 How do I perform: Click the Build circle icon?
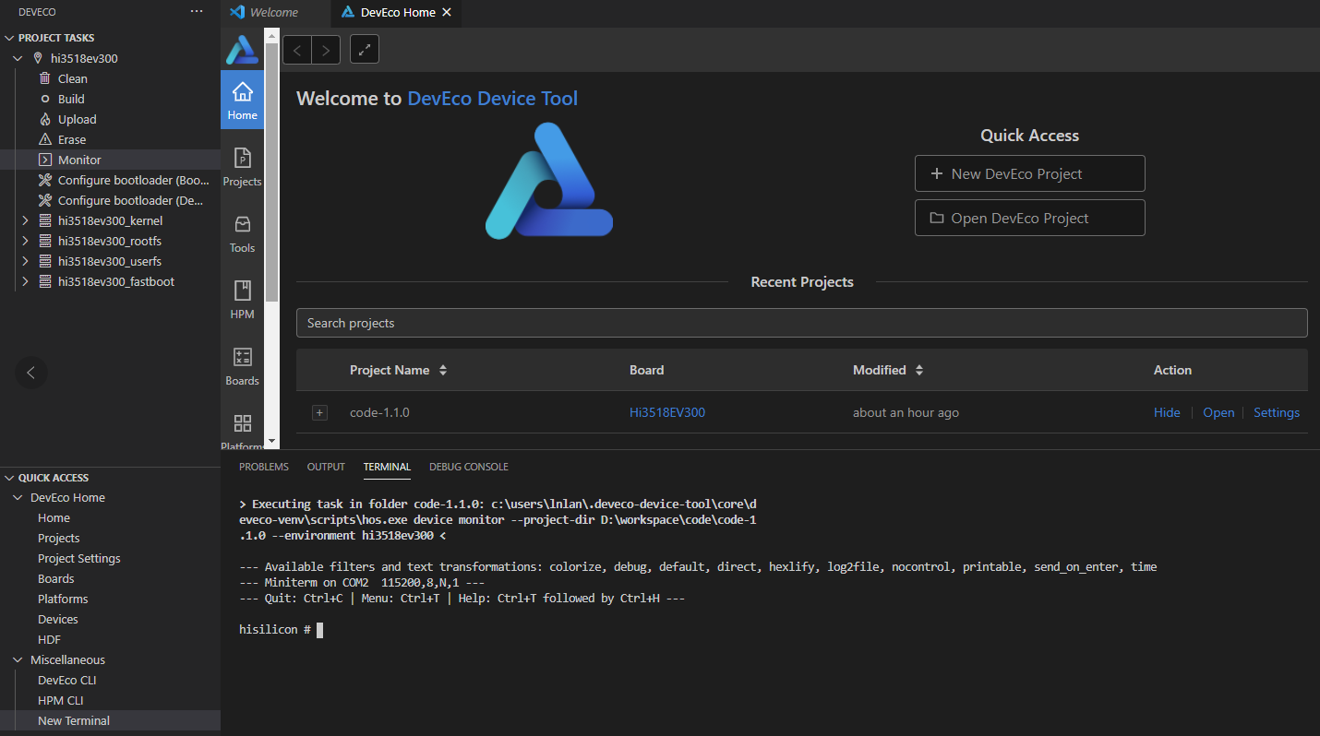click(44, 99)
